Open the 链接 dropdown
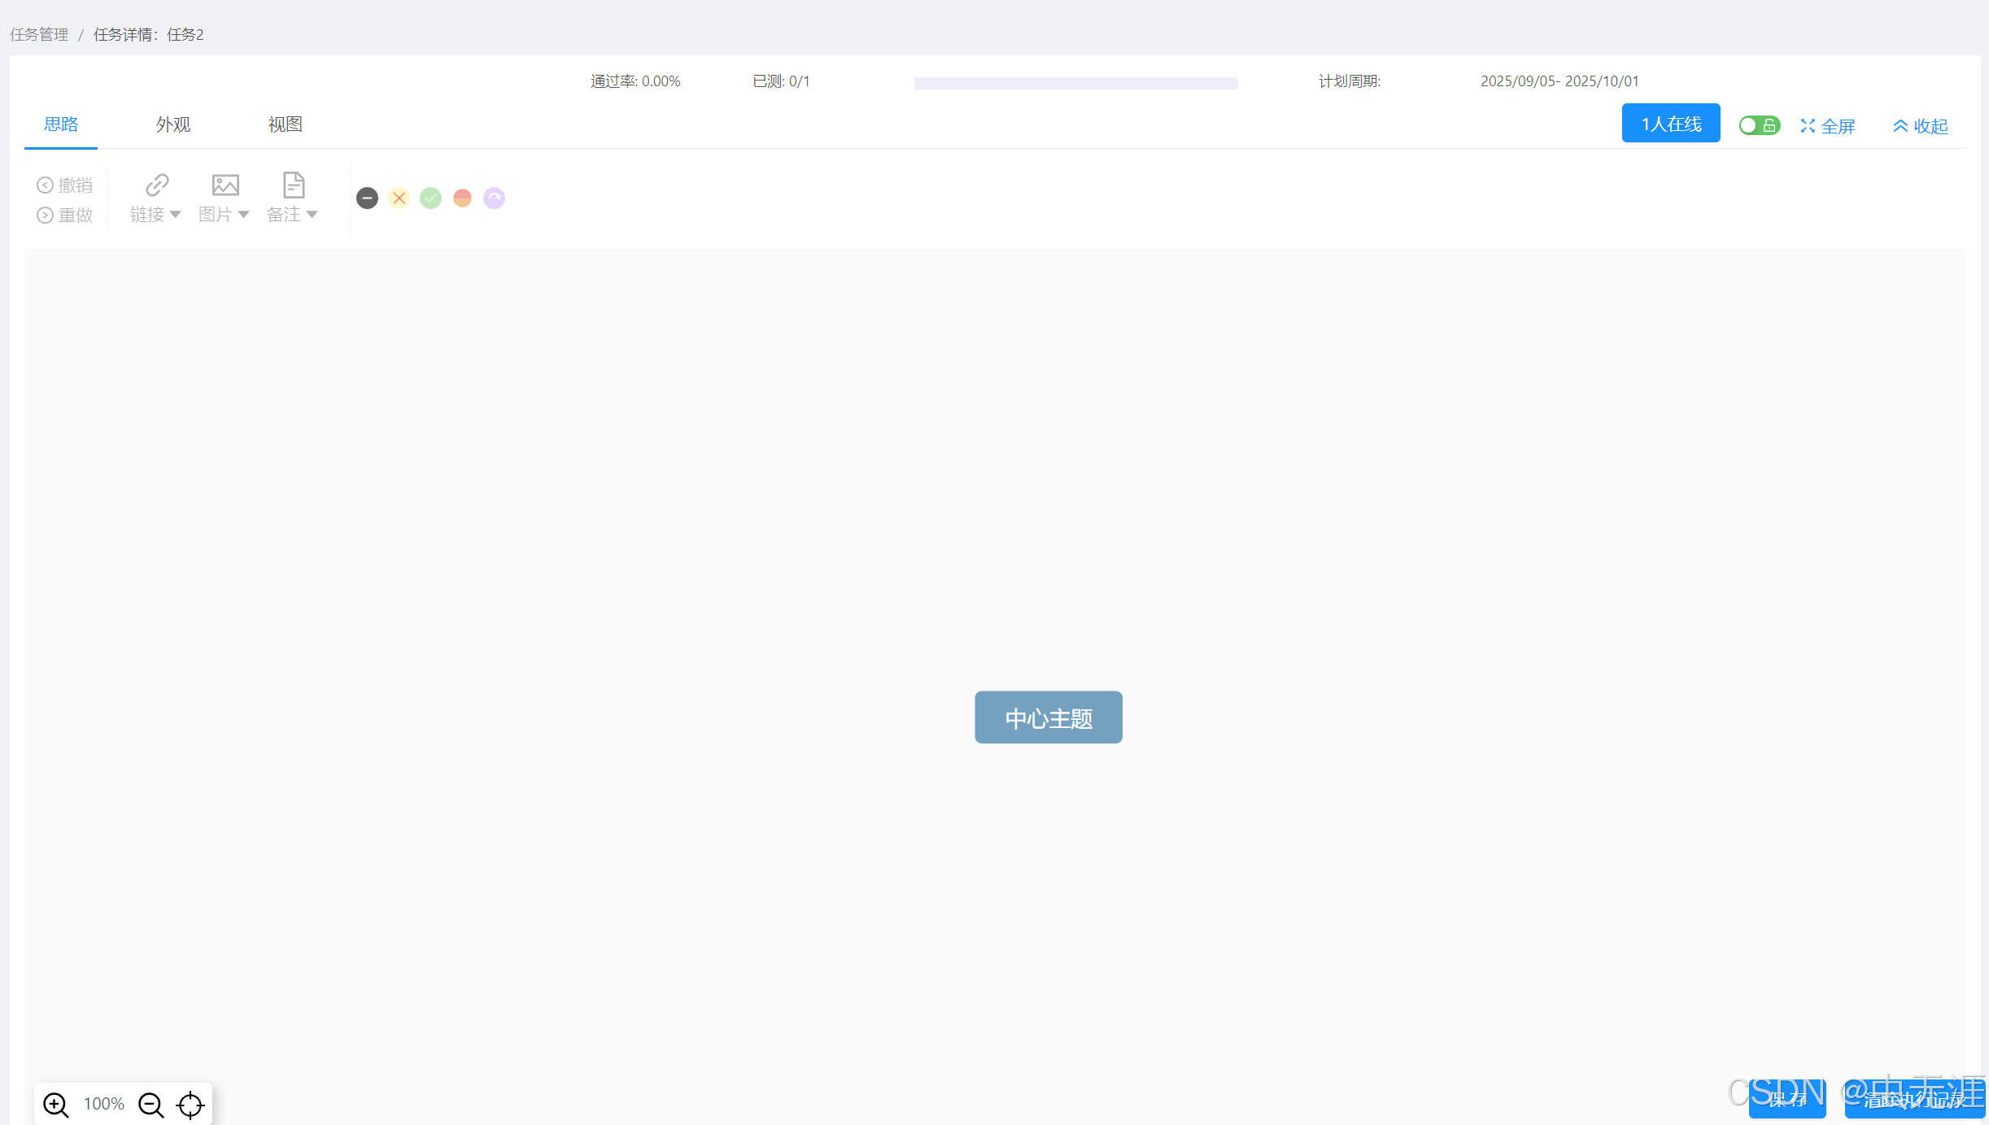The height and width of the screenshot is (1125, 1989). (x=155, y=214)
